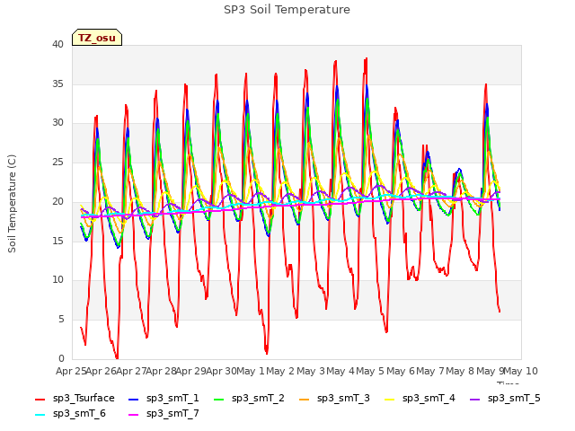The width and height of the screenshot is (575, 431).
Task: Click the Apr 28 x-axis tick label
Action: [x=162, y=371]
